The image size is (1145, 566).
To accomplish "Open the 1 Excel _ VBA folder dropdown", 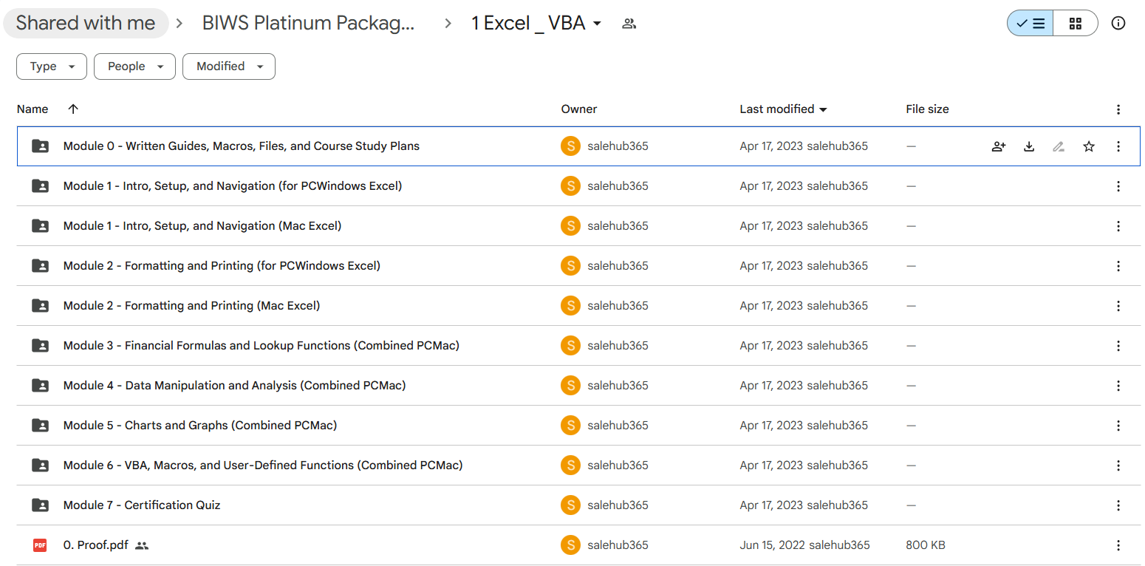I will click(537, 24).
